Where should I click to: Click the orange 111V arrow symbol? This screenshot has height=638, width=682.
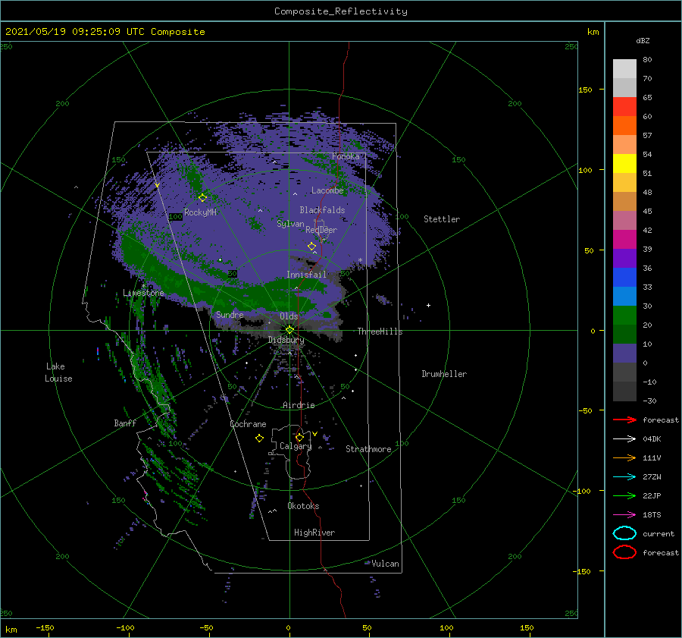tap(624, 457)
